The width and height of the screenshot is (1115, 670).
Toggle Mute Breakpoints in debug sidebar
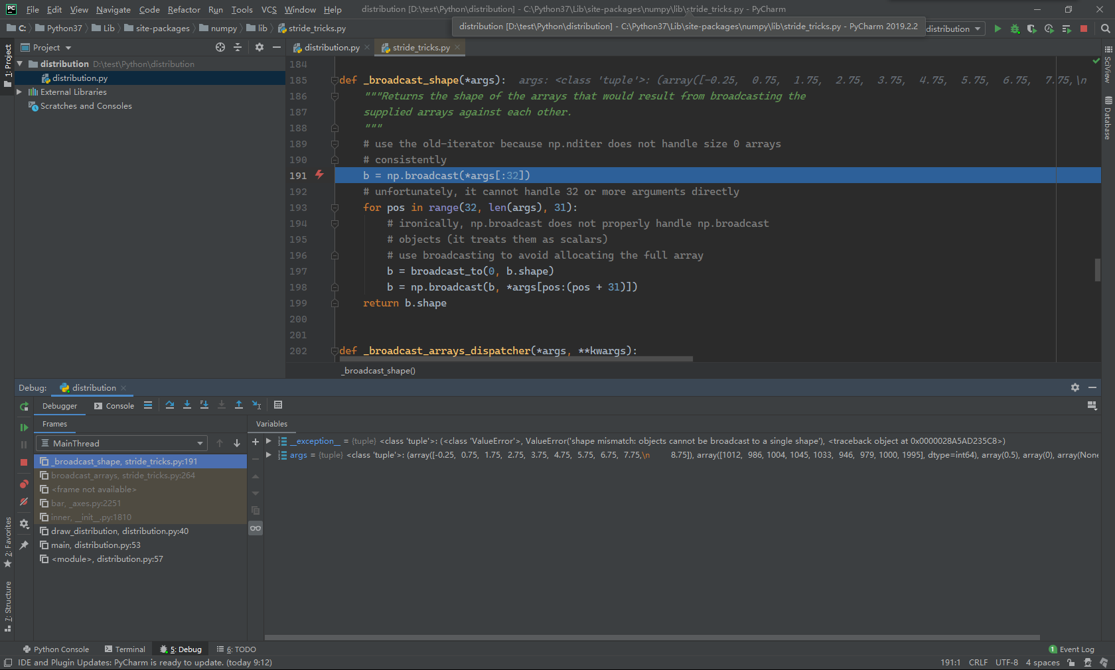click(x=24, y=502)
